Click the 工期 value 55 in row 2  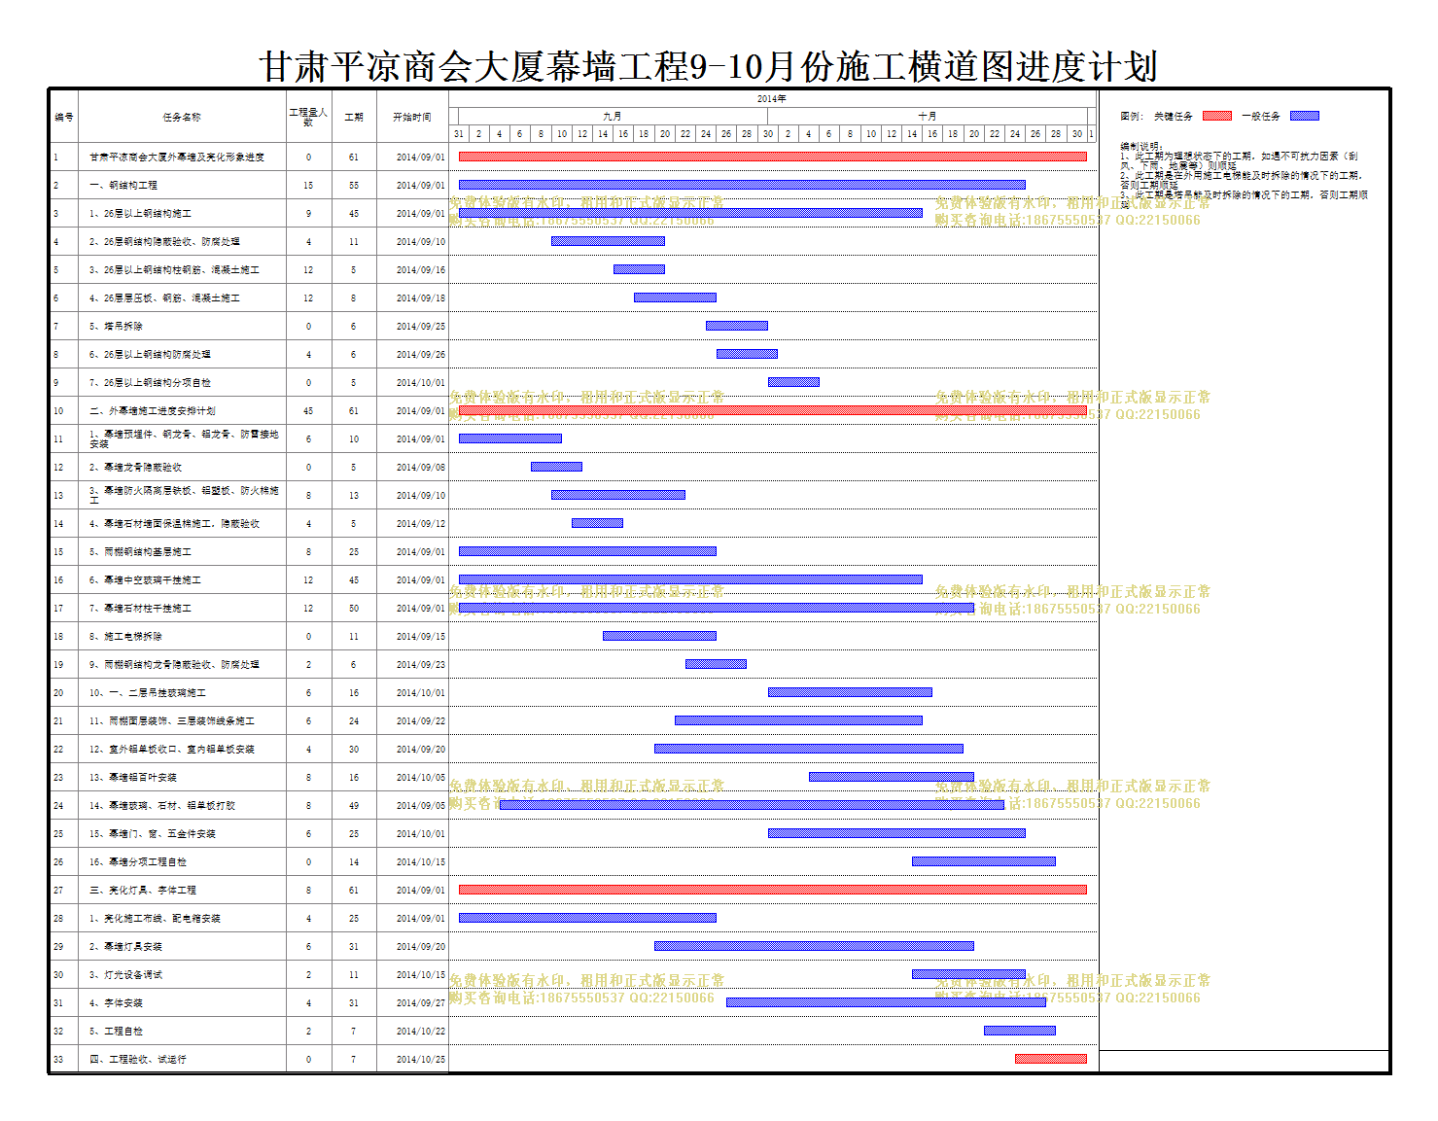pos(354,185)
